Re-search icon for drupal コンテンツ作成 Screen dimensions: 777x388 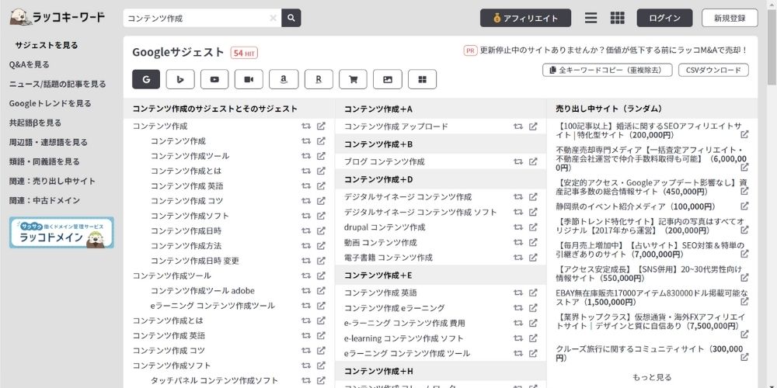point(518,227)
